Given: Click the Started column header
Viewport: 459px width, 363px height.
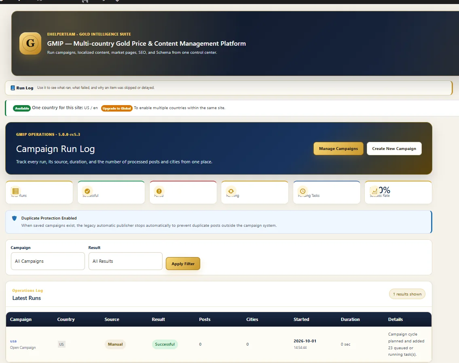Looking at the screenshot, I should click(x=301, y=319).
